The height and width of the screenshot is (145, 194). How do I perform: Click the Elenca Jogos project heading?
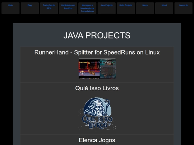97,140
